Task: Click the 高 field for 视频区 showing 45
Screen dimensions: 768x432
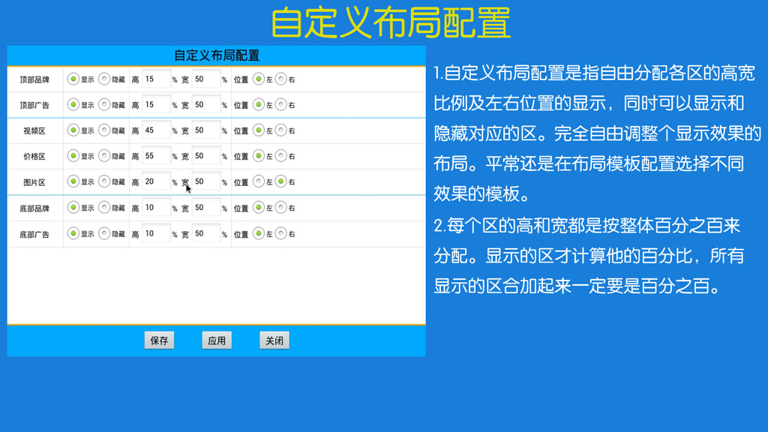Action: [156, 130]
